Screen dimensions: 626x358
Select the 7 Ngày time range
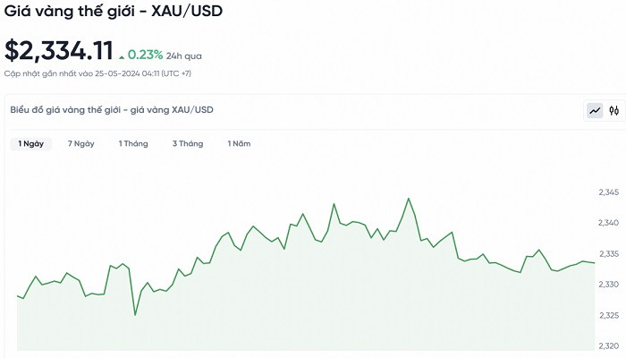(81, 143)
